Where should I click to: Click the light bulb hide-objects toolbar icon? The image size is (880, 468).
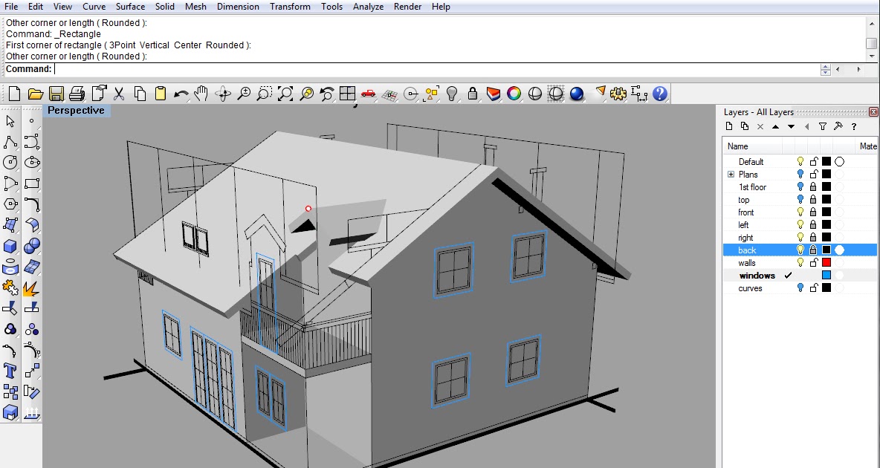(452, 93)
